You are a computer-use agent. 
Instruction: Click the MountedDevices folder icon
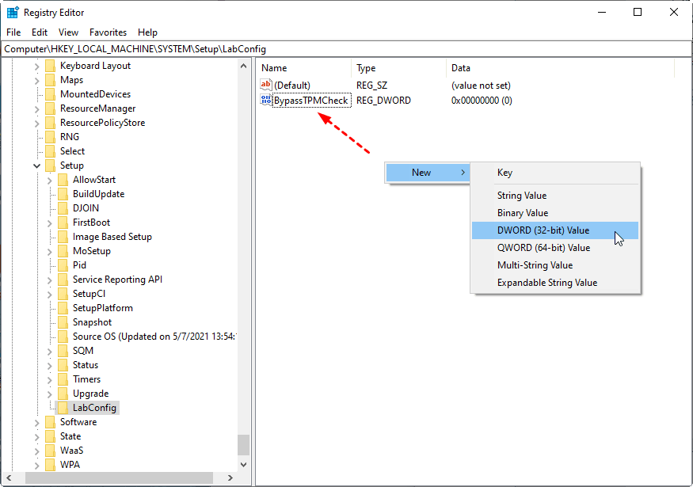(x=51, y=94)
